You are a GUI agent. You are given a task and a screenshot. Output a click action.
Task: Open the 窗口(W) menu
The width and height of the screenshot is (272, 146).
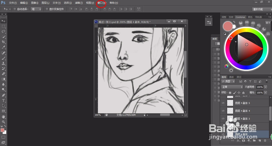point(102,3)
